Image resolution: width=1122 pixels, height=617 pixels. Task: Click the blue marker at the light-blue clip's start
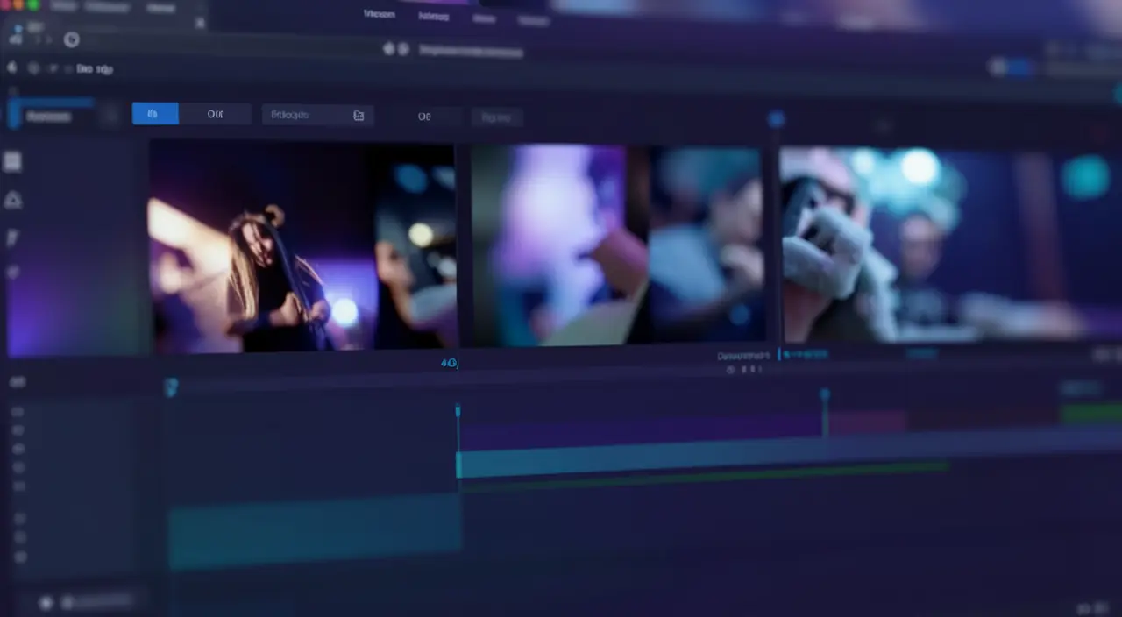coord(458,412)
